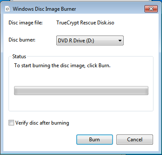This screenshot has width=162, height=155.
Task: Close the Windows Disc Image Burner dialog
Action: point(151,9)
